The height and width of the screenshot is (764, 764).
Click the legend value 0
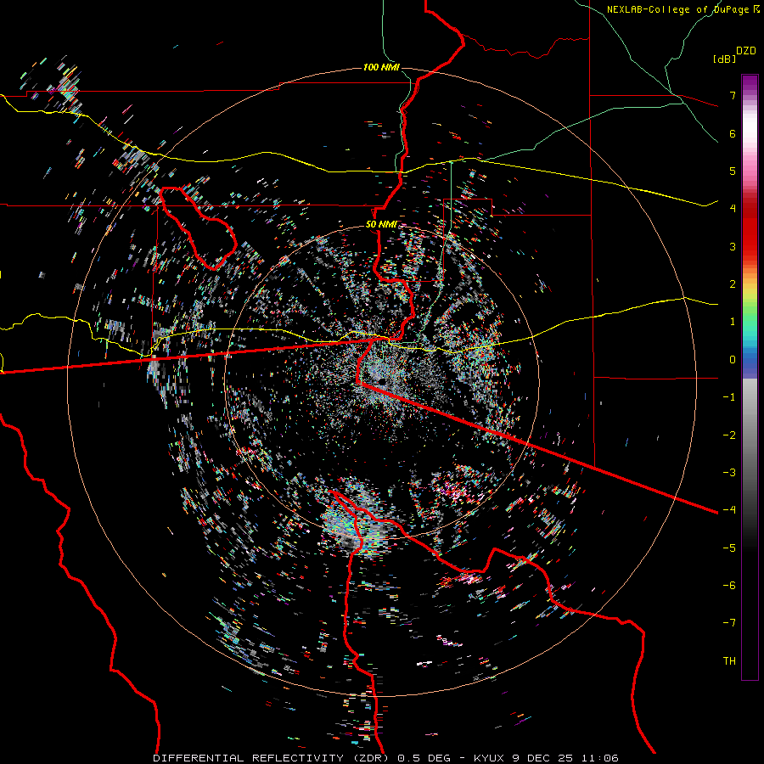pos(733,360)
